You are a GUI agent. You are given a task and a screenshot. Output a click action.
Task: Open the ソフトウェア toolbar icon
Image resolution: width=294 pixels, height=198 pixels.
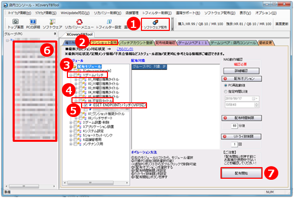pos(52,24)
